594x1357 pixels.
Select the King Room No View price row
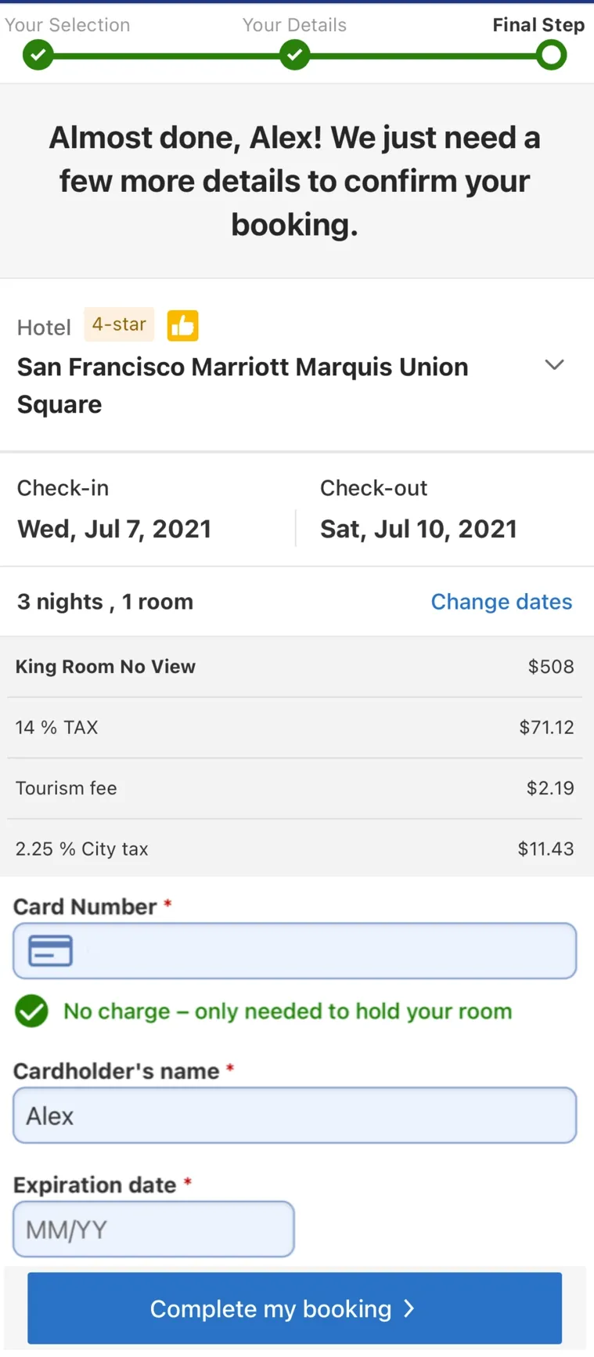coord(294,667)
